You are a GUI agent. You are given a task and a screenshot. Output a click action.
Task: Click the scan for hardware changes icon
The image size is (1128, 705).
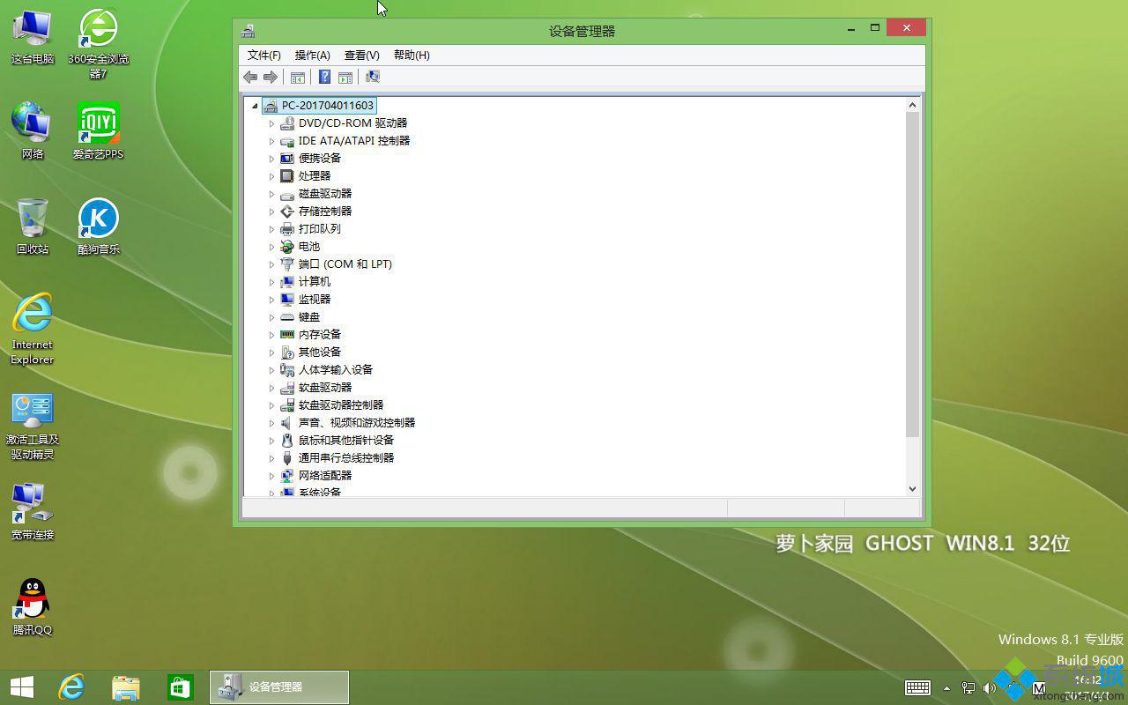(x=373, y=78)
